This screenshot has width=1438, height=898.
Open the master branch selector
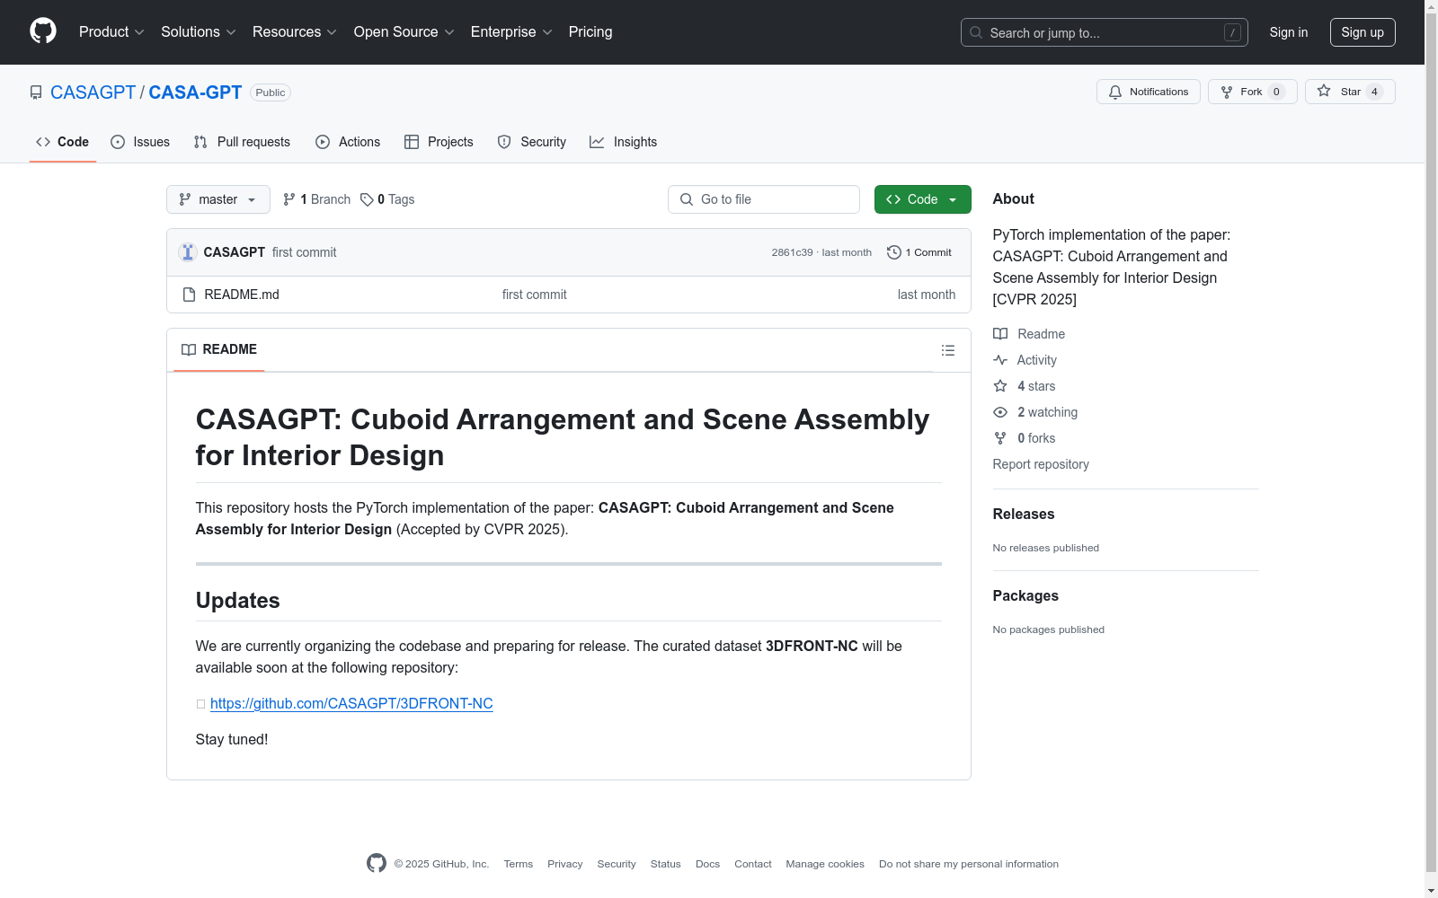218,199
